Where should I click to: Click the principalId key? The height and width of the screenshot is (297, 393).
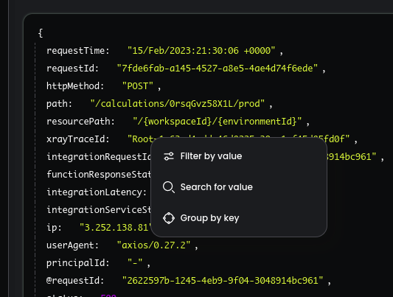coord(78,263)
